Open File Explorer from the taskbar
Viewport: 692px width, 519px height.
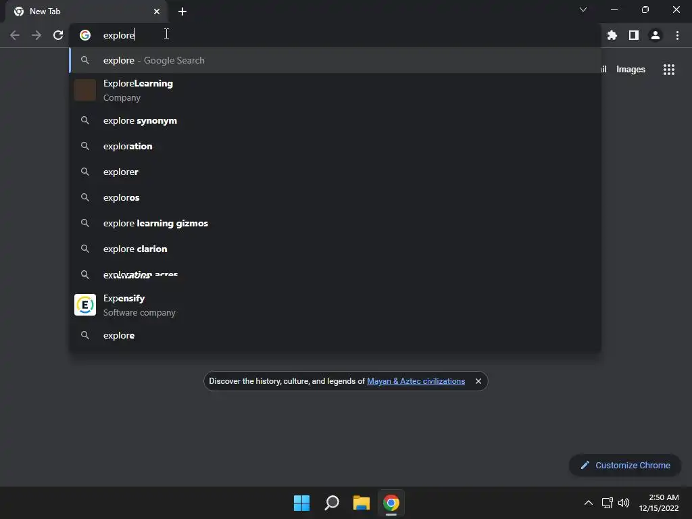pos(361,503)
